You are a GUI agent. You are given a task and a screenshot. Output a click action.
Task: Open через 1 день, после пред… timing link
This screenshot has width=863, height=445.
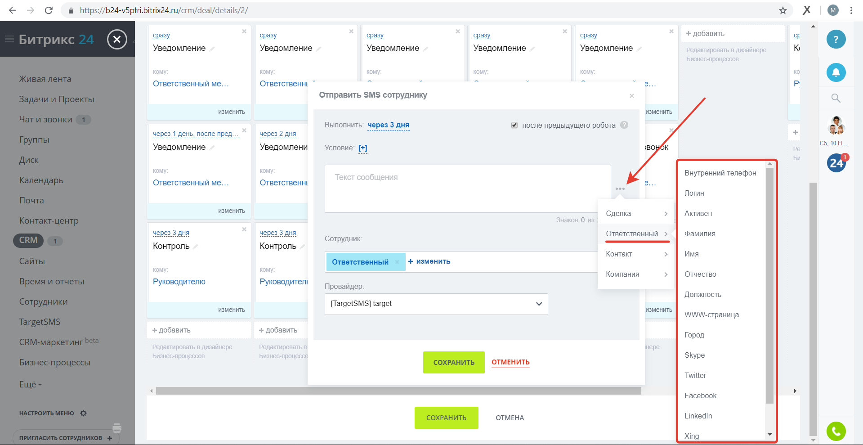coord(196,134)
